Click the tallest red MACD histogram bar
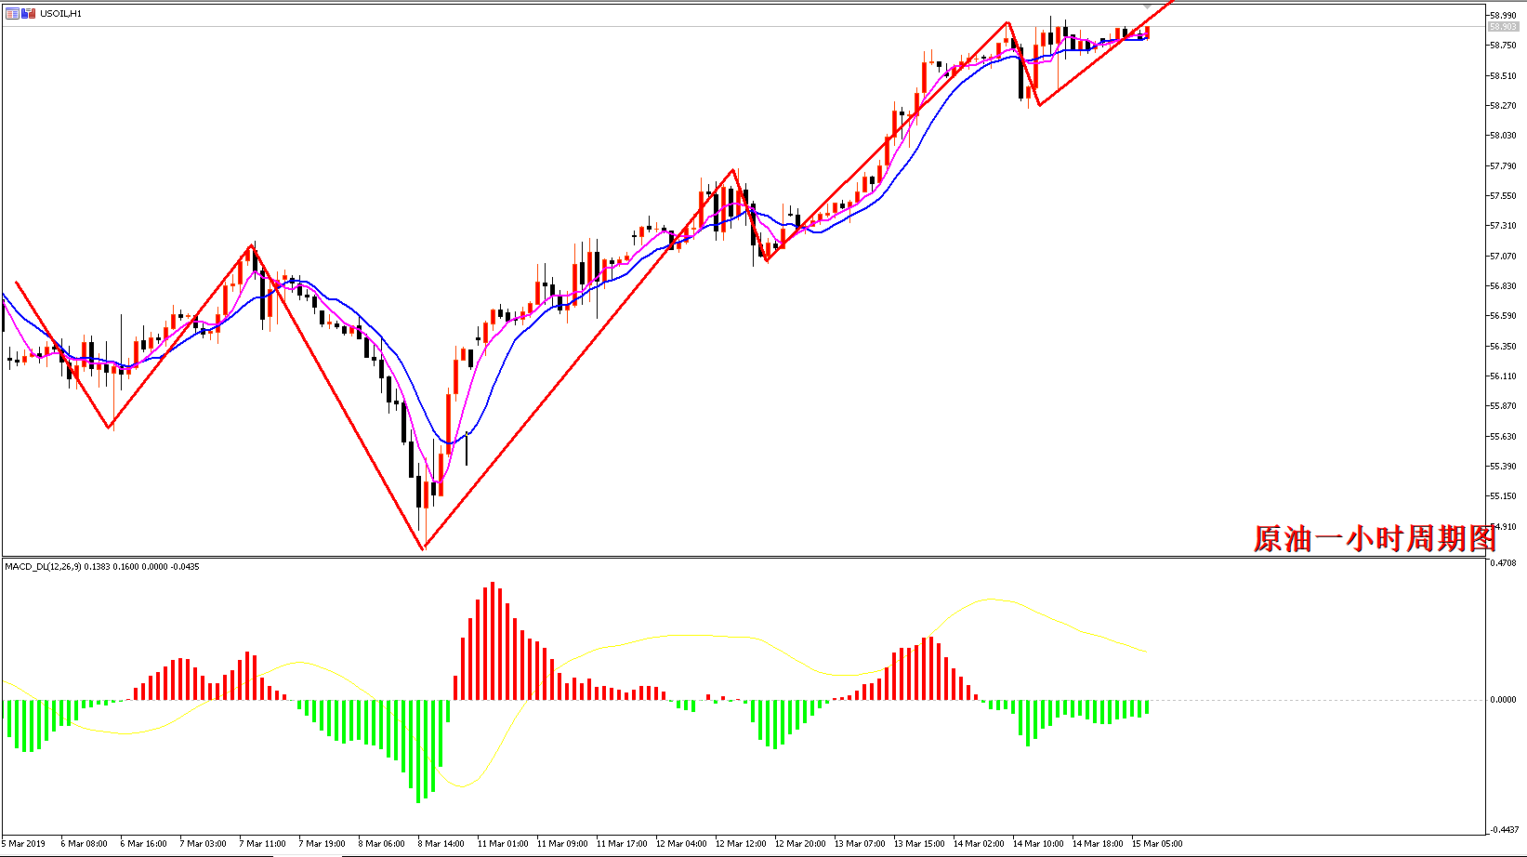 493,641
